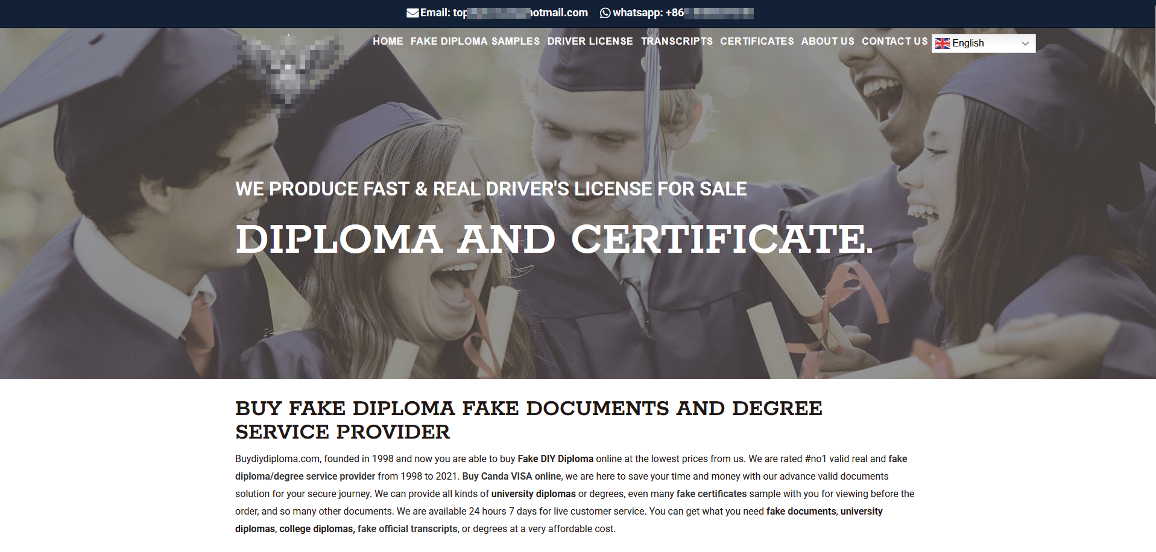
Task: Open the TRANSCRIPTS navigation item
Action: click(677, 41)
